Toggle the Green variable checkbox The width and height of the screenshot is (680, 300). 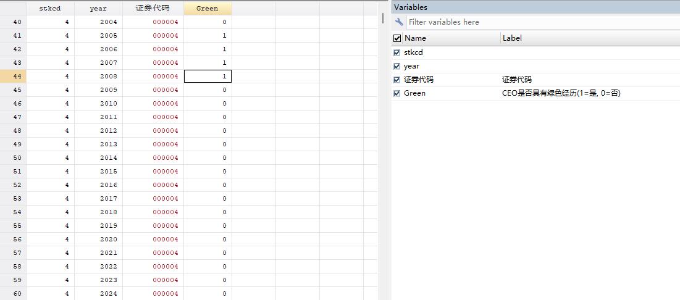pos(397,93)
